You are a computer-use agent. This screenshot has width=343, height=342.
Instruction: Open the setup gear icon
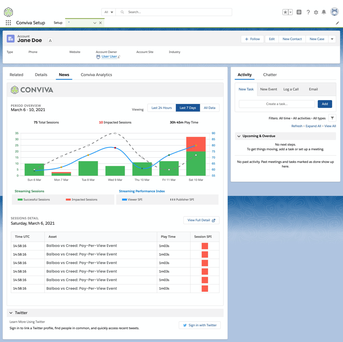click(316, 12)
